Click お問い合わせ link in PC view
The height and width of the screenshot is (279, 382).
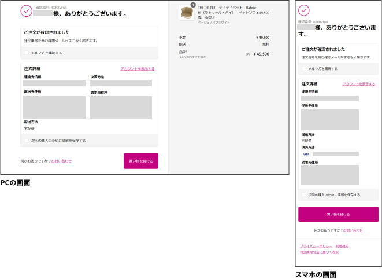(x=61, y=161)
